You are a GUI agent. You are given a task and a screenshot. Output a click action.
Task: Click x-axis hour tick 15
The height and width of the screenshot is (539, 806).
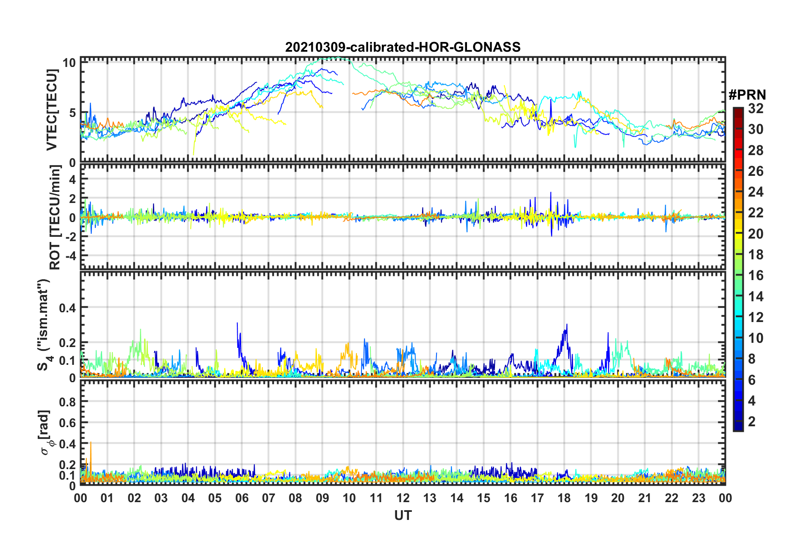click(x=484, y=498)
